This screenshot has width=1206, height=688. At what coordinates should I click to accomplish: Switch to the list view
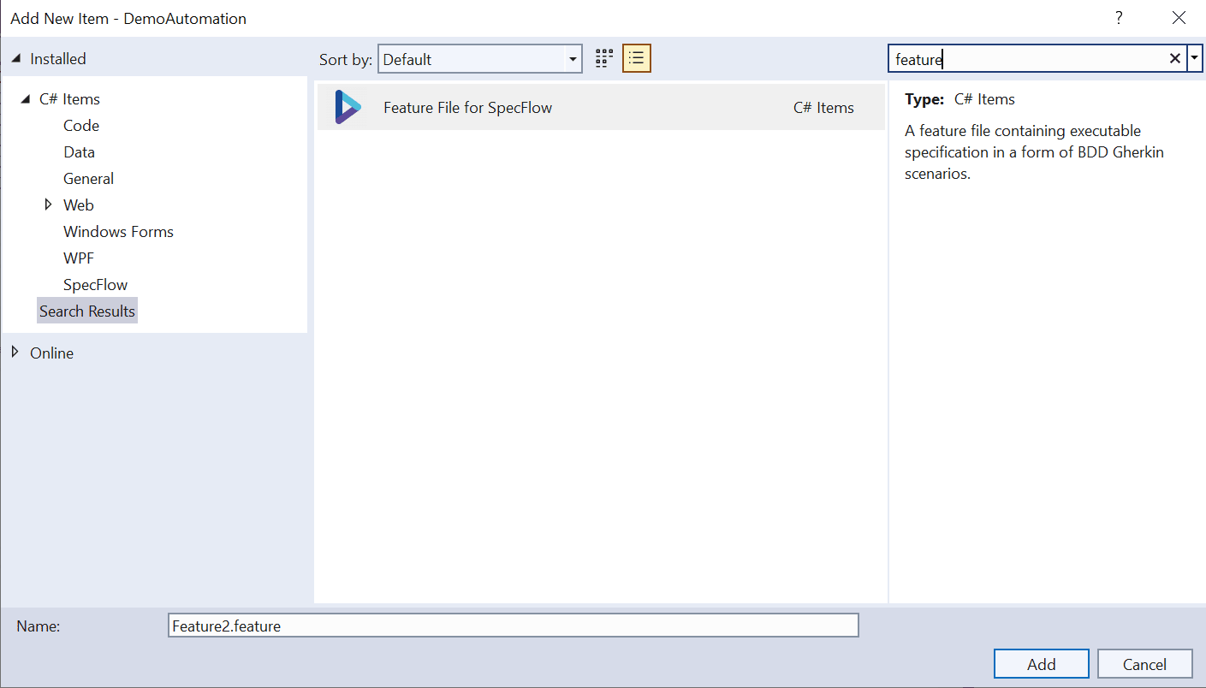coord(636,57)
